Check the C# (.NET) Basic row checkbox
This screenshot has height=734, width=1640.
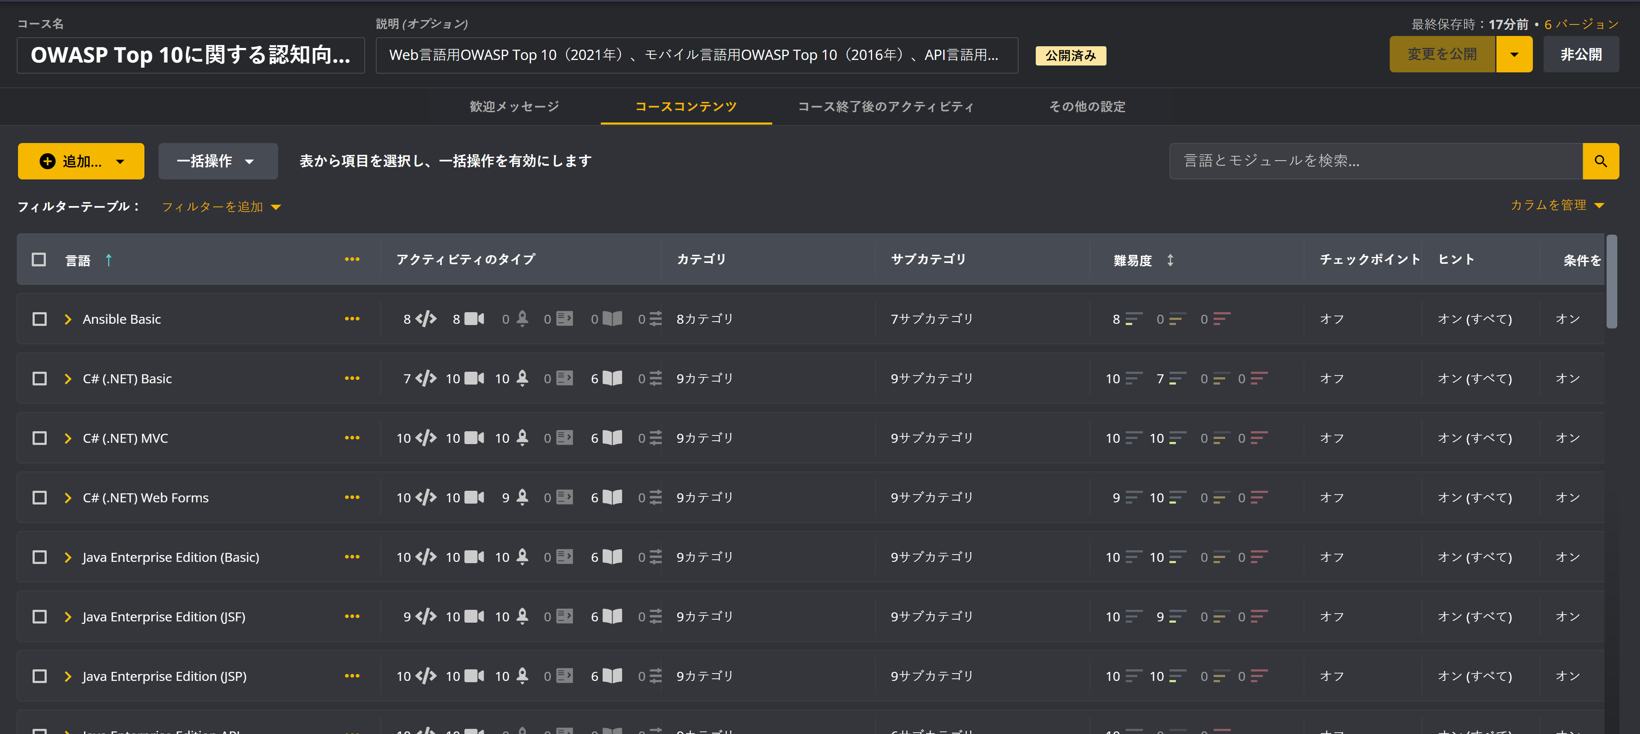tap(39, 379)
